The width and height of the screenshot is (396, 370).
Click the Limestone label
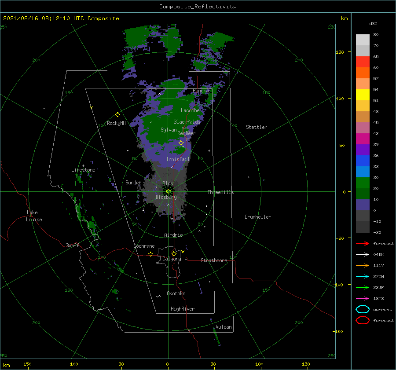(x=83, y=170)
